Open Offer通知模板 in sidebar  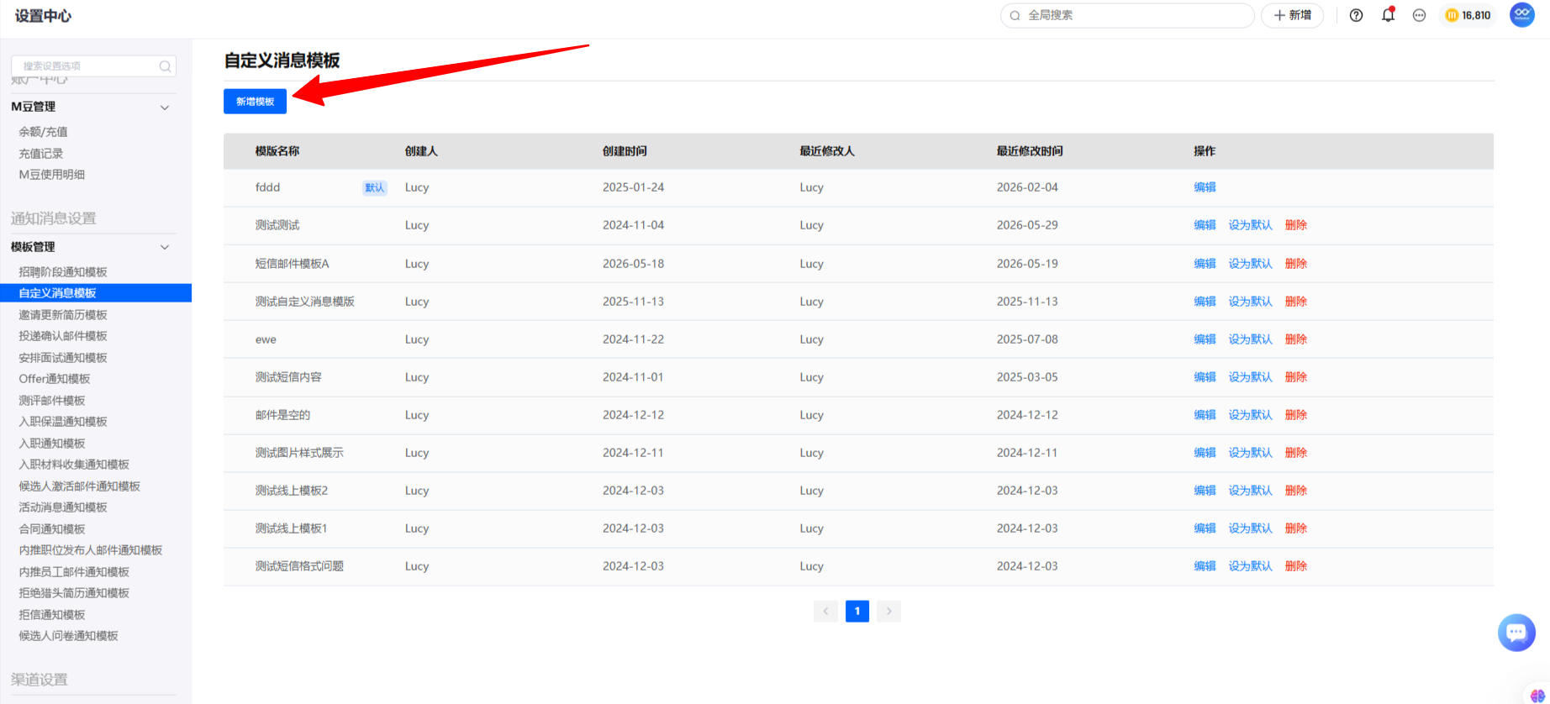click(x=55, y=379)
